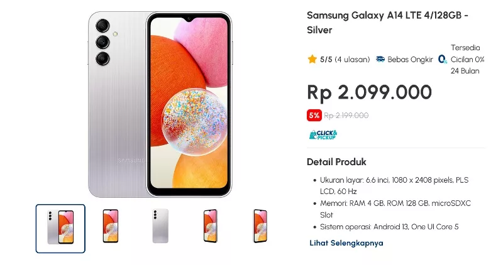Click the 5/5 (4 ulasan) review text
The width and height of the screenshot is (503, 265).
[345, 59]
